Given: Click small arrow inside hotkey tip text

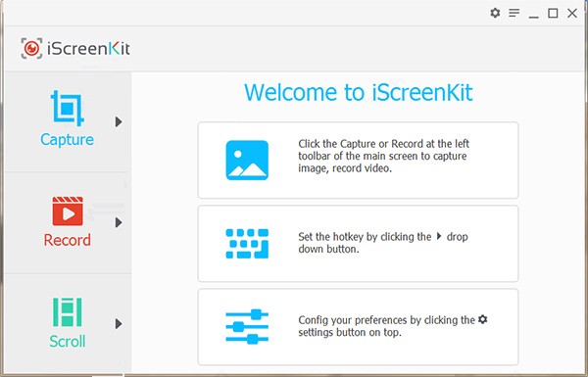Looking at the screenshot, I should [x=439, y=236].
